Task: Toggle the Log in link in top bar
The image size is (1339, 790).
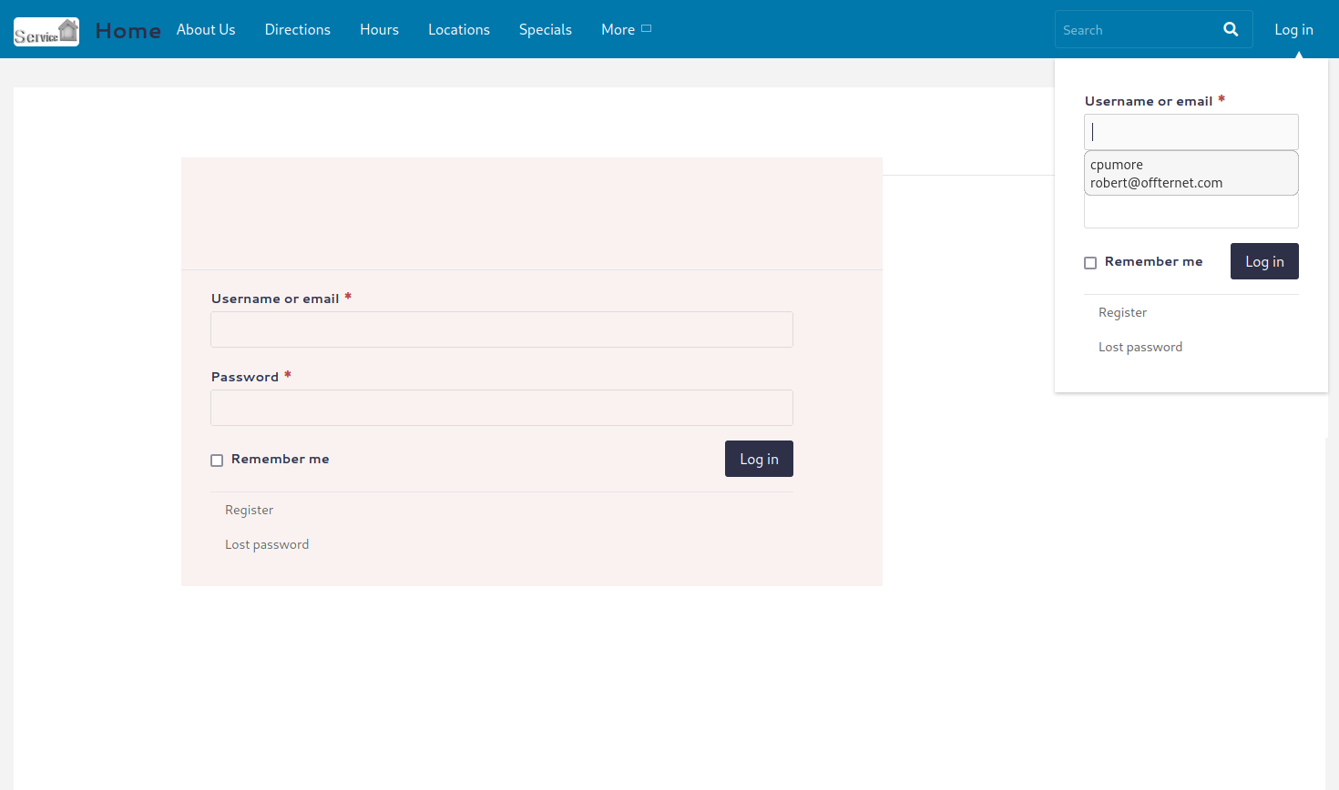Action: (1293, 29)
